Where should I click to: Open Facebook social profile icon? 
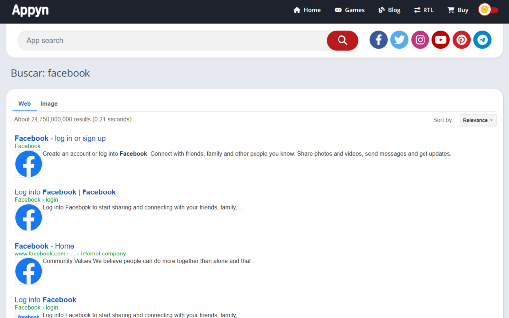378,40
